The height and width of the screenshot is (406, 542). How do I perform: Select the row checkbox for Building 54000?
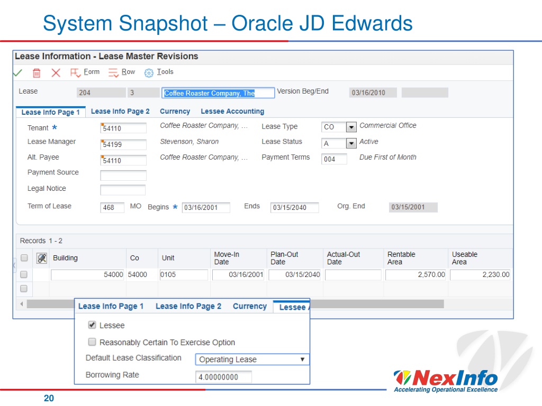(24, 274)
